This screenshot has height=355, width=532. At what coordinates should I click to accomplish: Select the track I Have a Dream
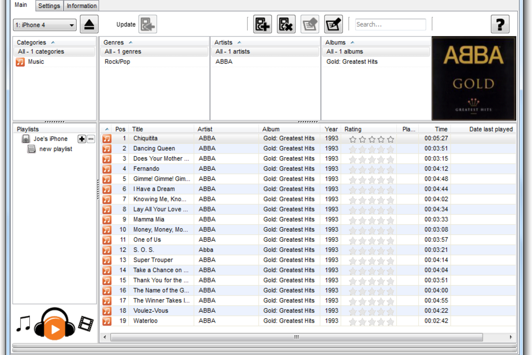[x=154, y=189]
